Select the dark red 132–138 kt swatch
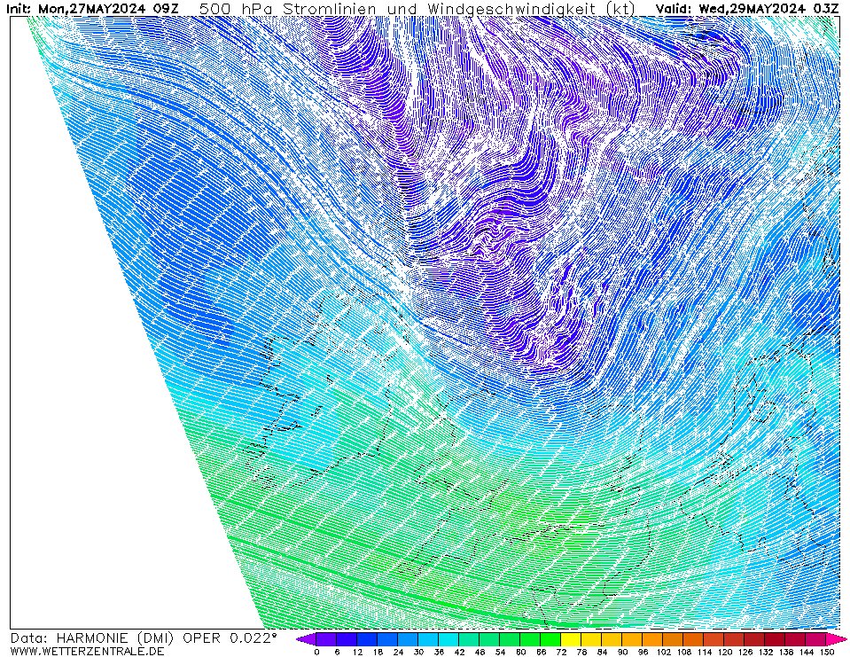850x657 pixels. coord(776,639)
